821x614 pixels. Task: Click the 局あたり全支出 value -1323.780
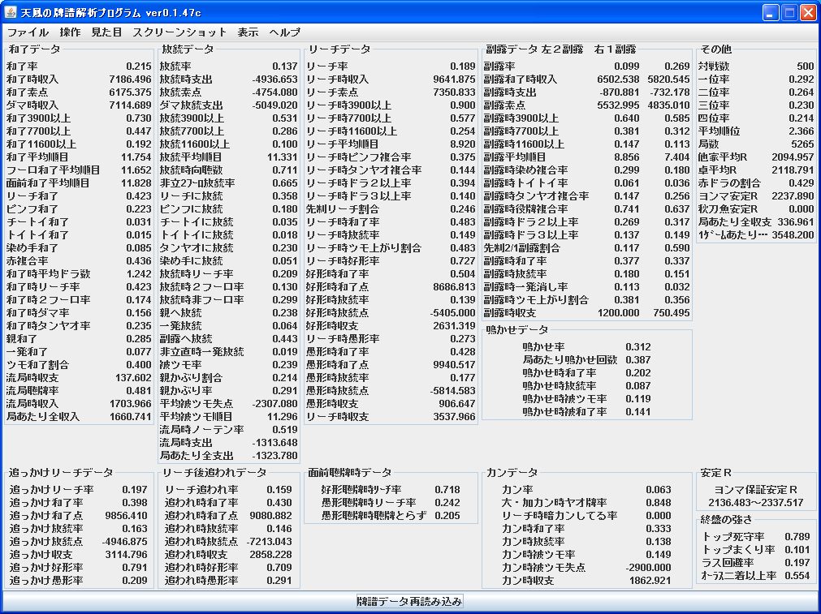pyautogui.click(x=274, y=456)
